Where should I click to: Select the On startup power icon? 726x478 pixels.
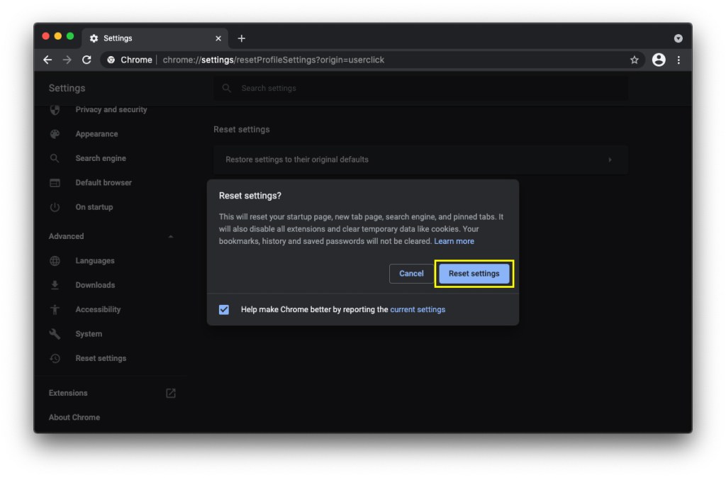(x=55, y=207)
